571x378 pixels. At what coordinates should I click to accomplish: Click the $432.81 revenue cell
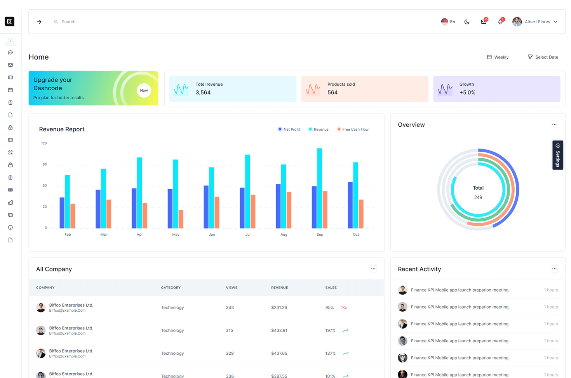[279, 330]
